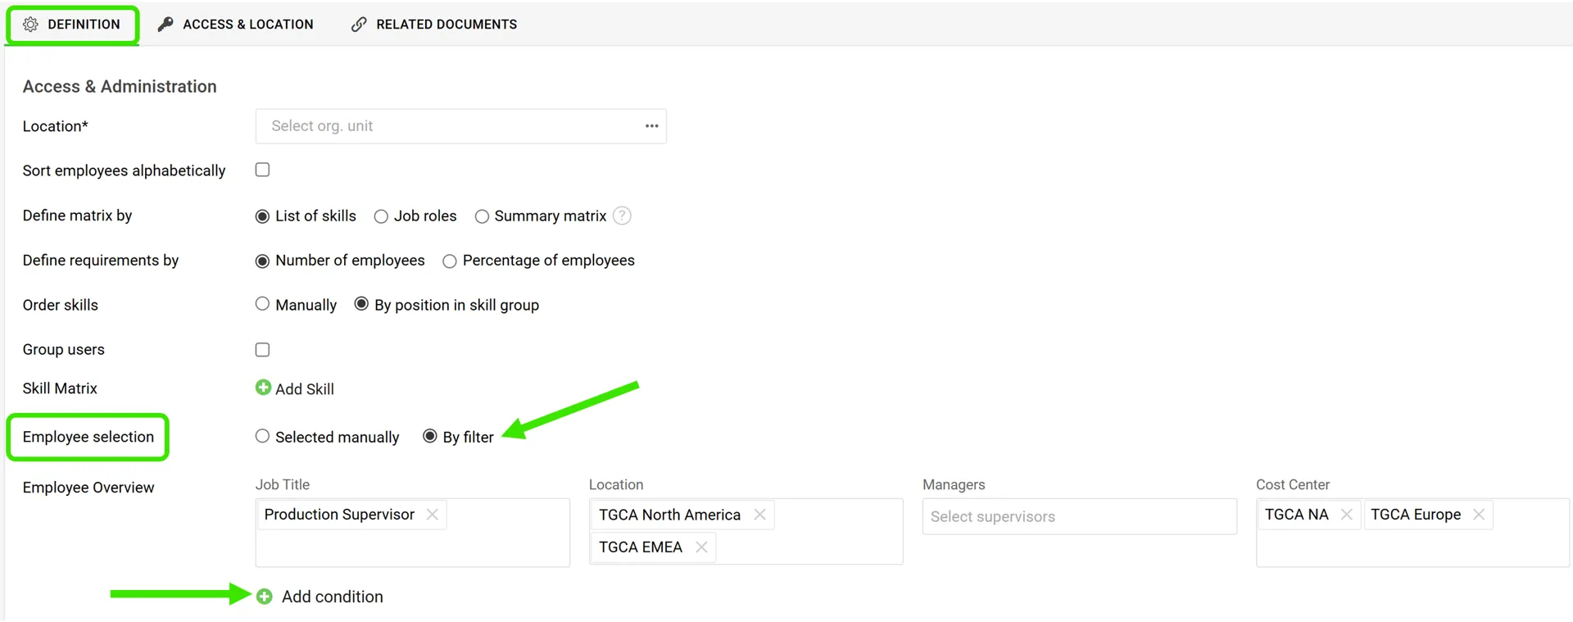Viewport: 1573px width, 622px height.
Task: Click the Add Skill link
Action: 305,389
